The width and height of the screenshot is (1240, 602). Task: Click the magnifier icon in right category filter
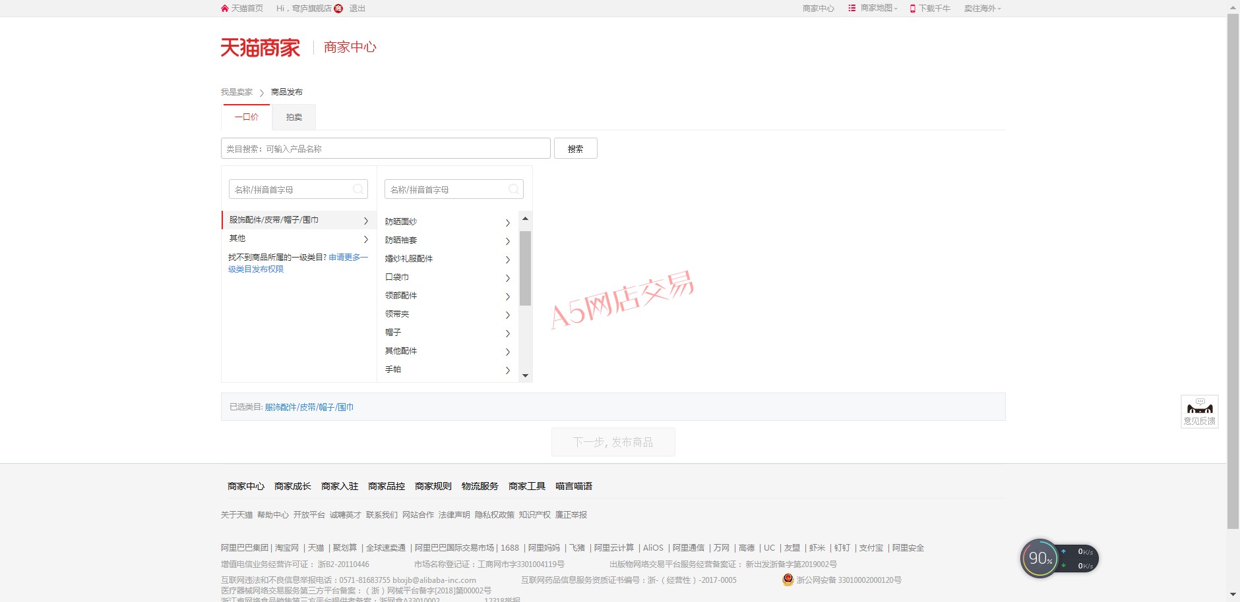[514, 190]
